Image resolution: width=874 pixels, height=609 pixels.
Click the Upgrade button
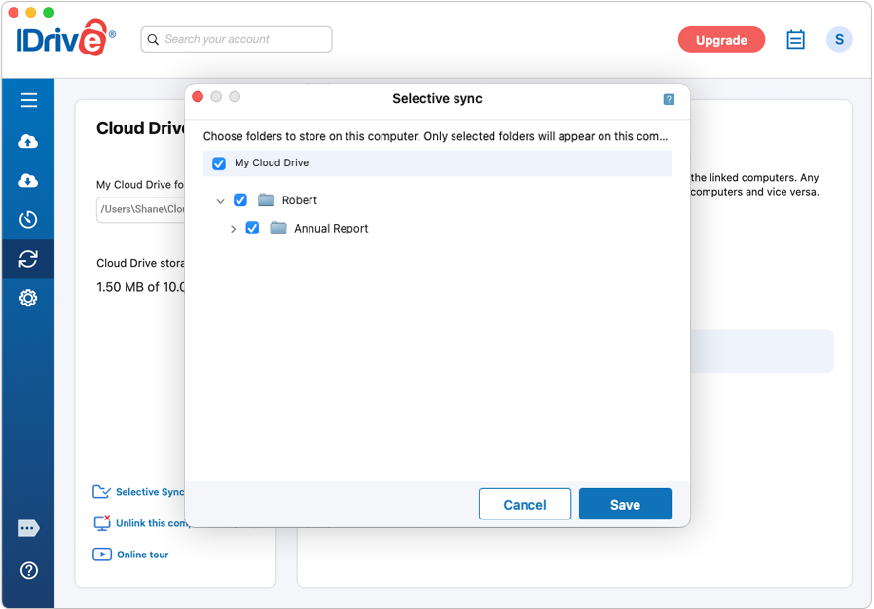point(721,40)
